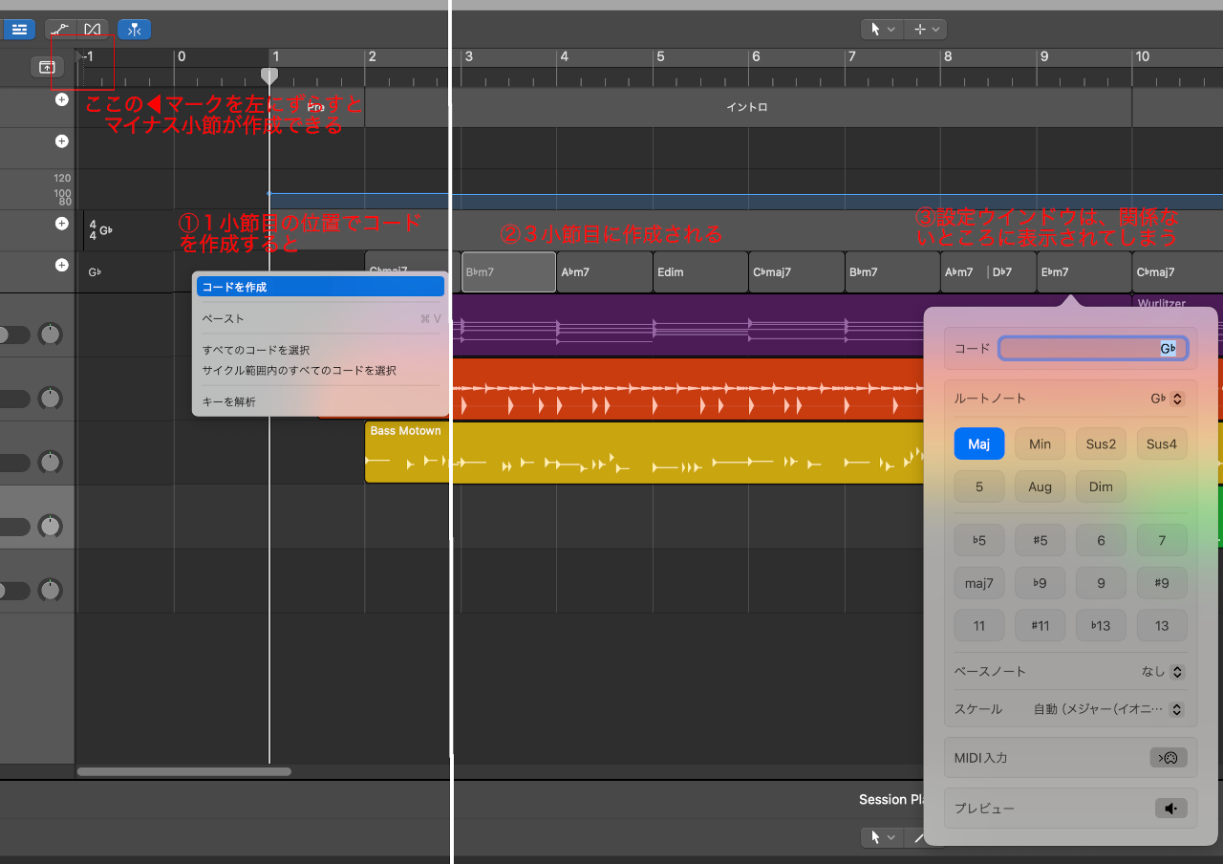Click the knob on the Wurlitzer purple track
Screen dimensions: 1223x864
pyautogui.click(x=50, y=335)
